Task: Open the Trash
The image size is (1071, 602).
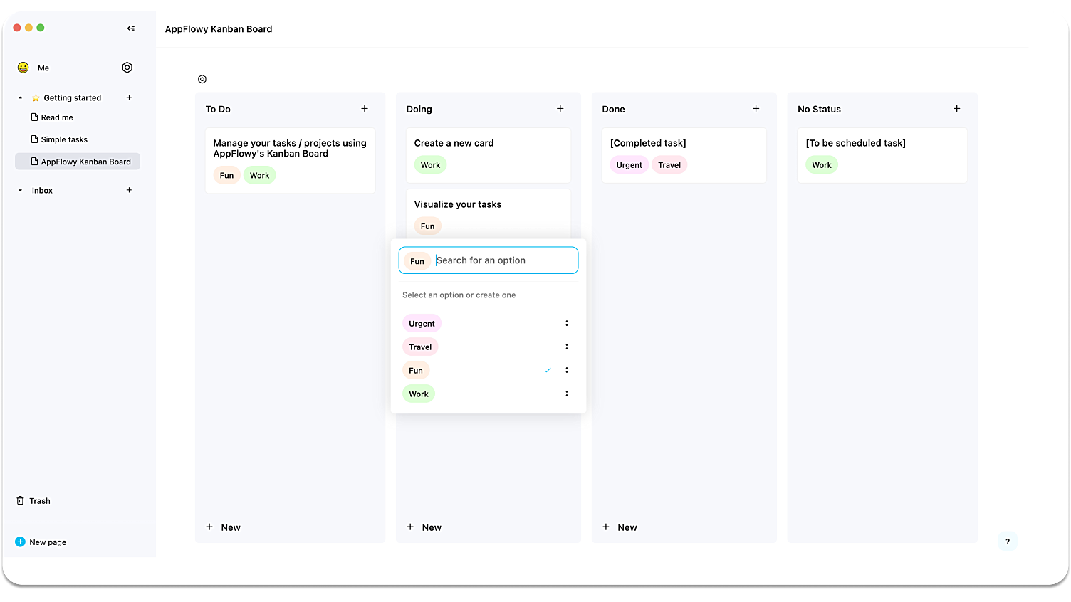Action: 33,501
